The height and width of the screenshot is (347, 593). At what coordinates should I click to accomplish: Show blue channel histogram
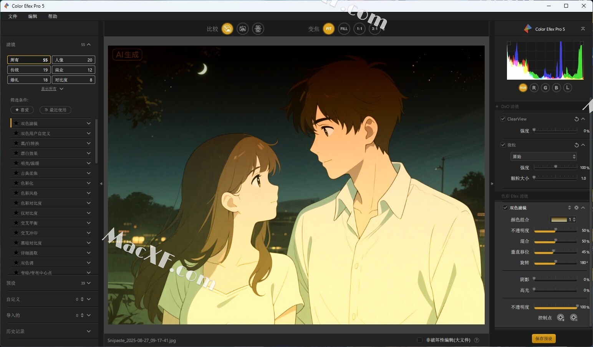pos(557,88)
